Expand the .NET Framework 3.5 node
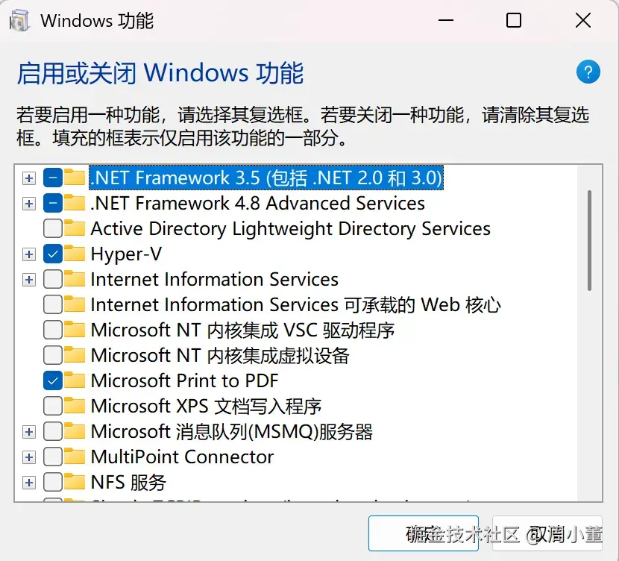Screen dimensions: 619x561 tap(28, 178)
